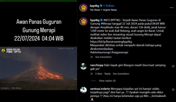Click the Merapi volcano eruption image
176x102 pixels.
39,68
